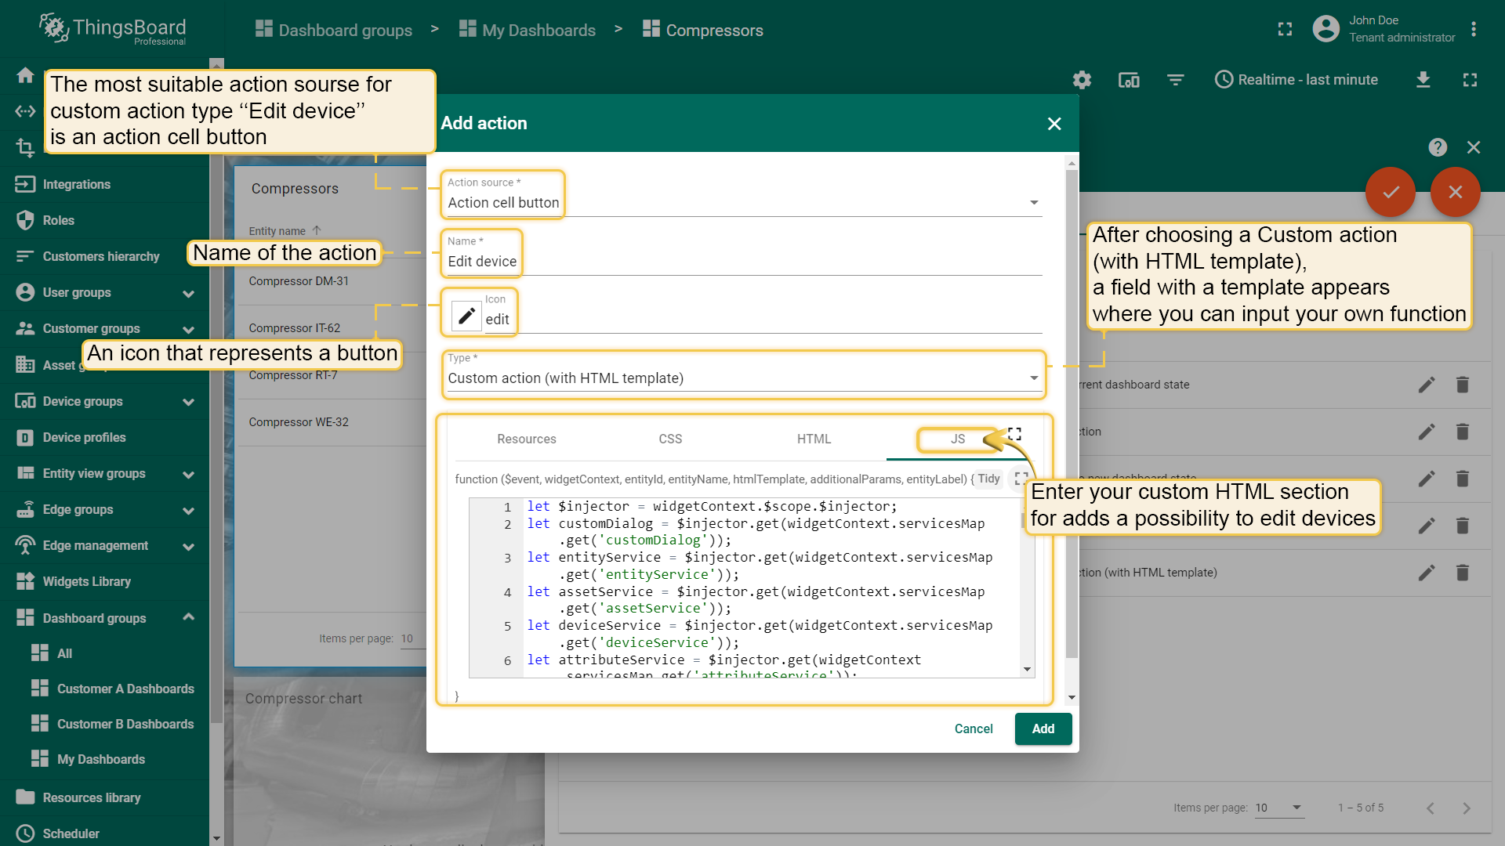Toggle dashboard fullscreen in toolbar
Viewport: 1505px width, 846px height.
coord(1470,80)
